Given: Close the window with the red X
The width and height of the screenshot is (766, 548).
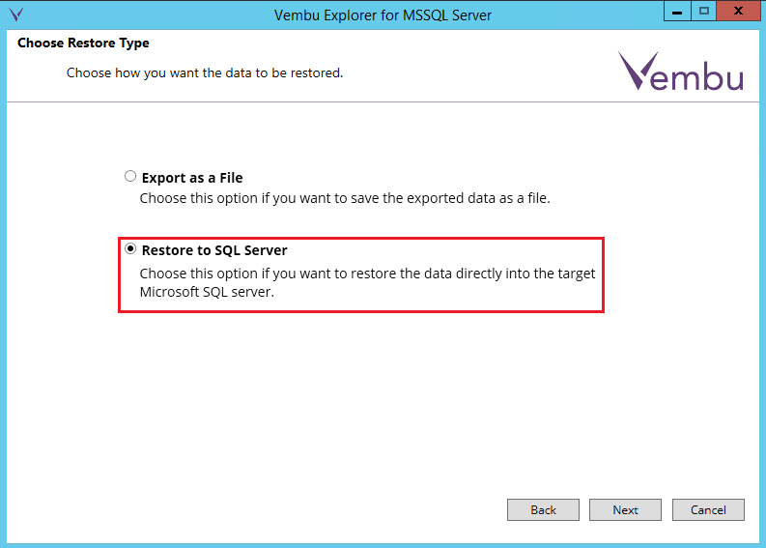Looking at the screenshot, I should click(739, 11).
